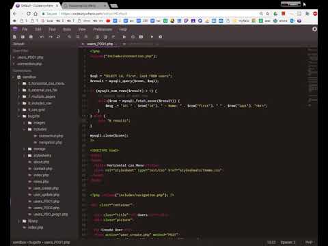Switch to the Default - Codeanywhere browser tab
328x246 pixels.
pos(37,5)
